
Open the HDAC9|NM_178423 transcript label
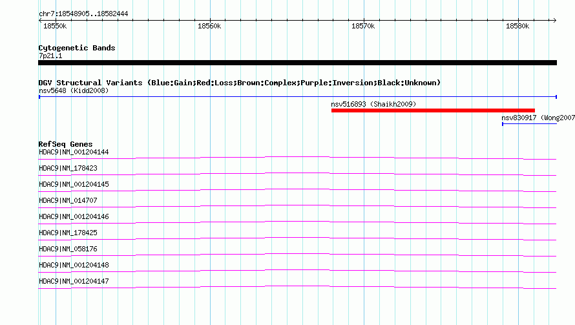tap(68, 168)
